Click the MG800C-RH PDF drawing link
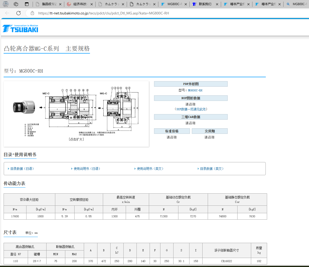309x267 pixels. 196,90
